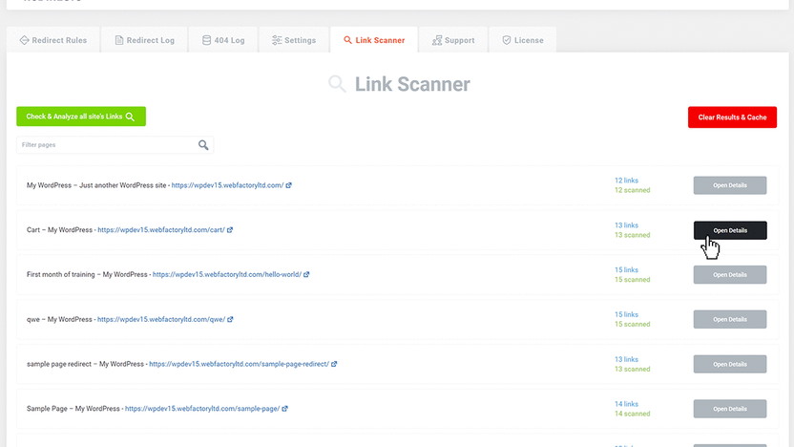Screen dimensions: 794x447
Task: Click external link icon beside sample-page-redirect URL
Action: click(x=334, y=364)
